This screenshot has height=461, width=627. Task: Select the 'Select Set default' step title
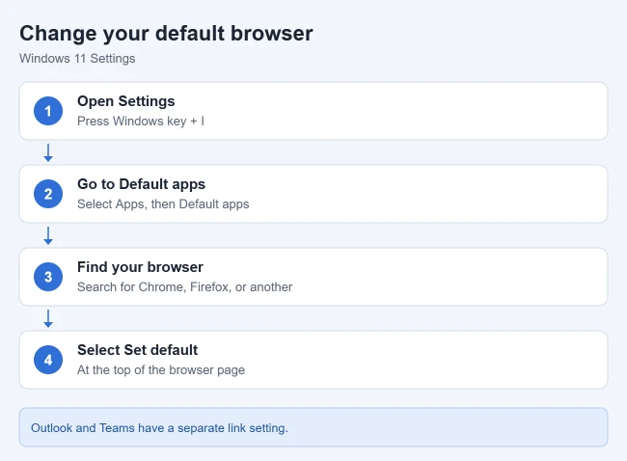click(x=138, y=350)
